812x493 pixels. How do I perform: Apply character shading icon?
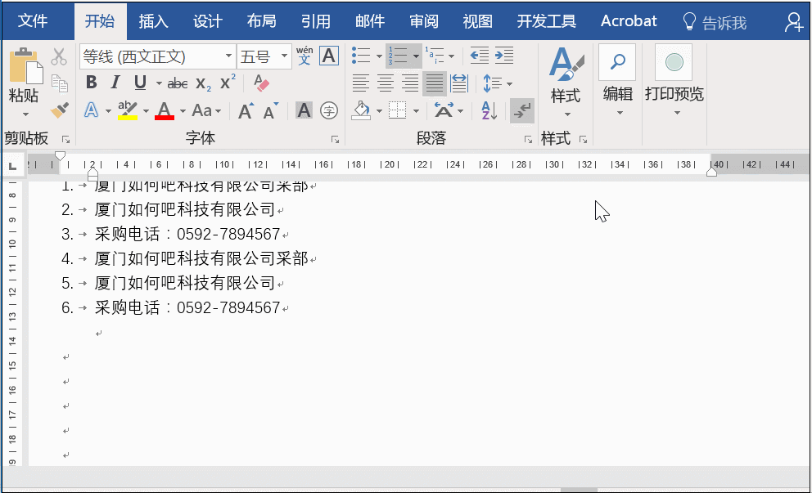tap(304, 110)
